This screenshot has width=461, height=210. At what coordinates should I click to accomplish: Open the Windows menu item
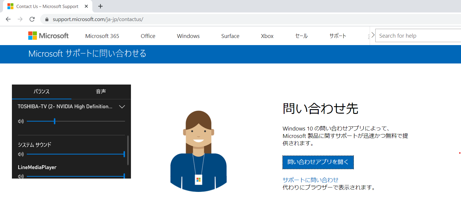click(188, 36)
